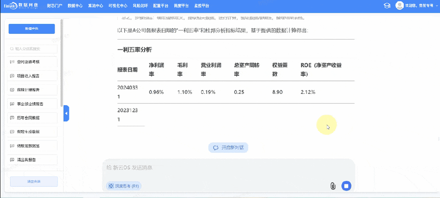Click the user avatar icon
Viewport: 440px width, 198px height.
[399, 5]
